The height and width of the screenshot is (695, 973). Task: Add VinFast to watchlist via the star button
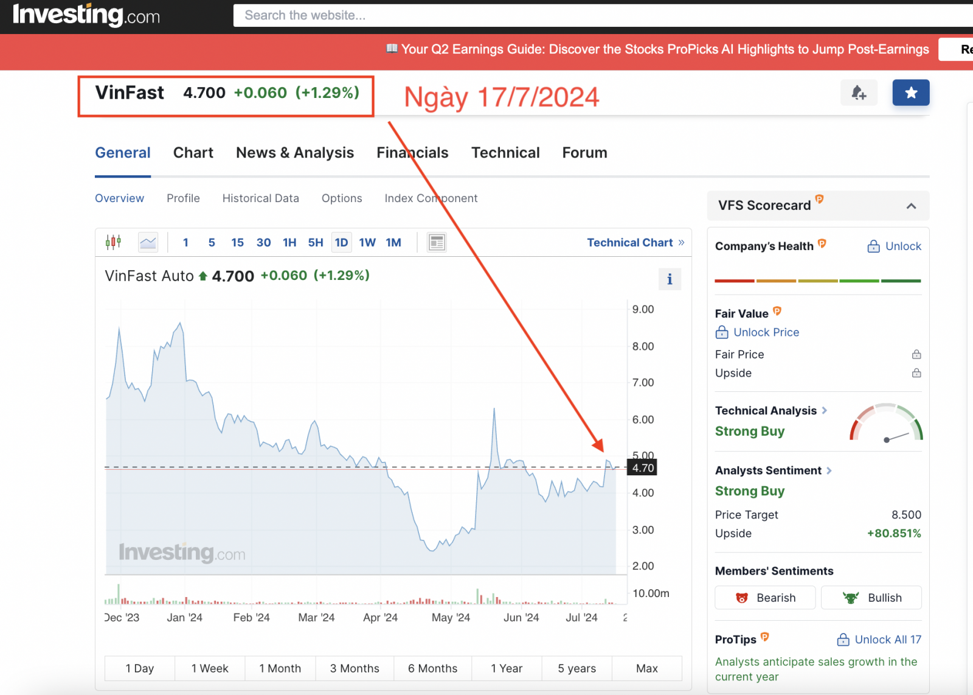point(910,93)
